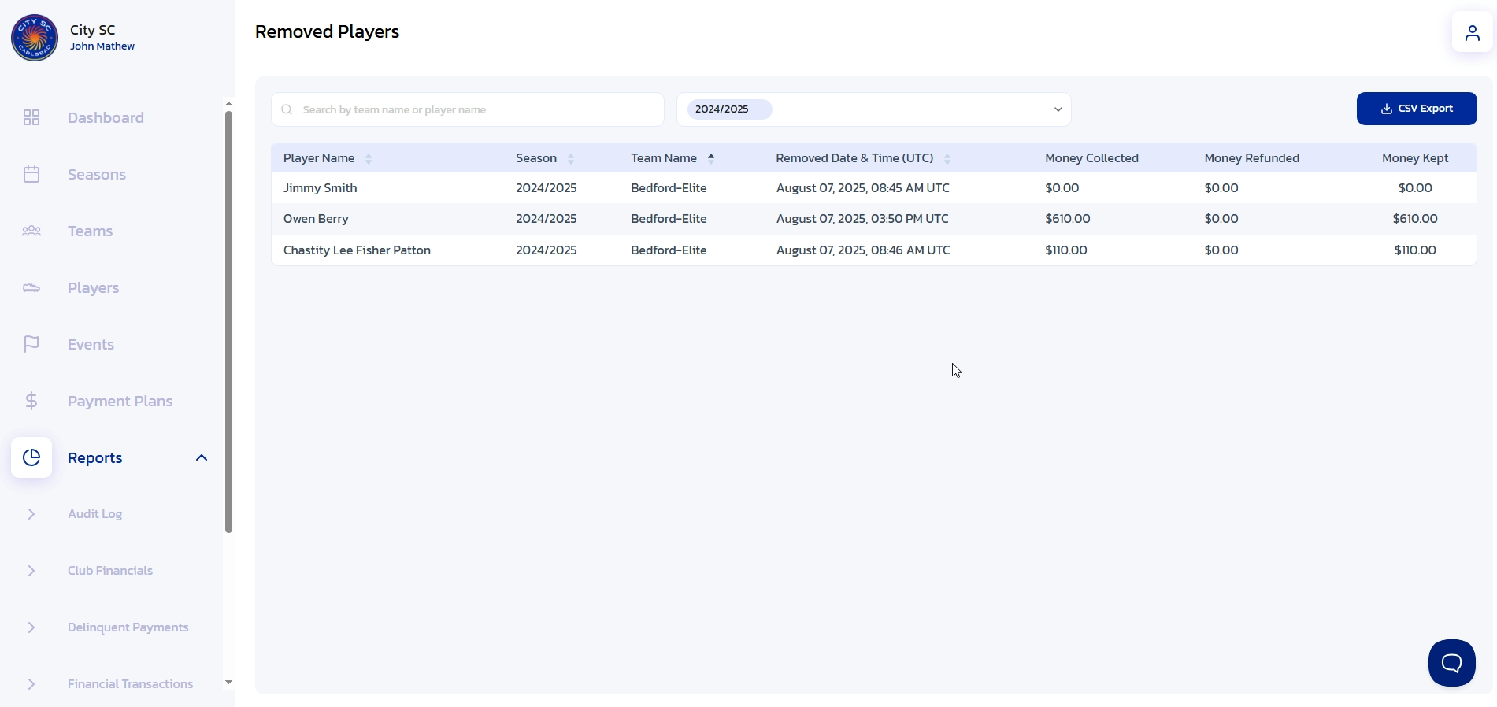Sort by Removed Date & Time arrows
The image size is (1497, 707).
(947, 158)
